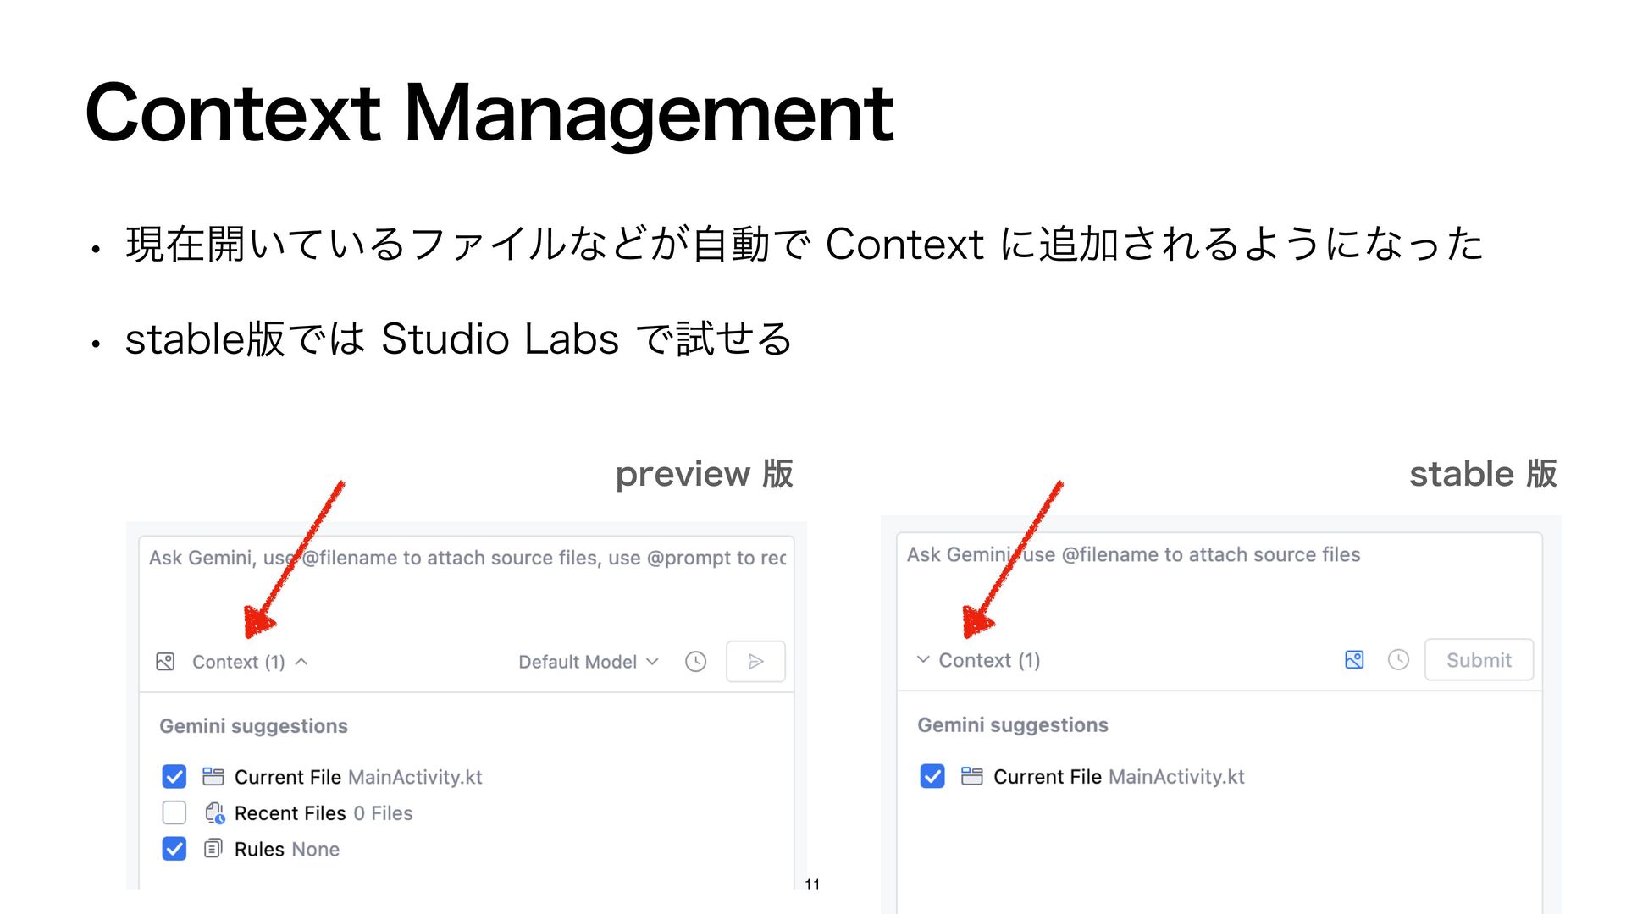Image resolution: width=1626 pixels, height=914 pixels.
Task: Check the Recent Files checkbox
Action: coord(174,813)
